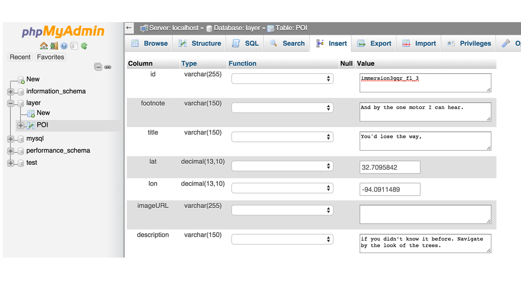This screenshot has width=521, height=281.
Task: Click the refresh navigation panel icon
Action: coord(84,46)
